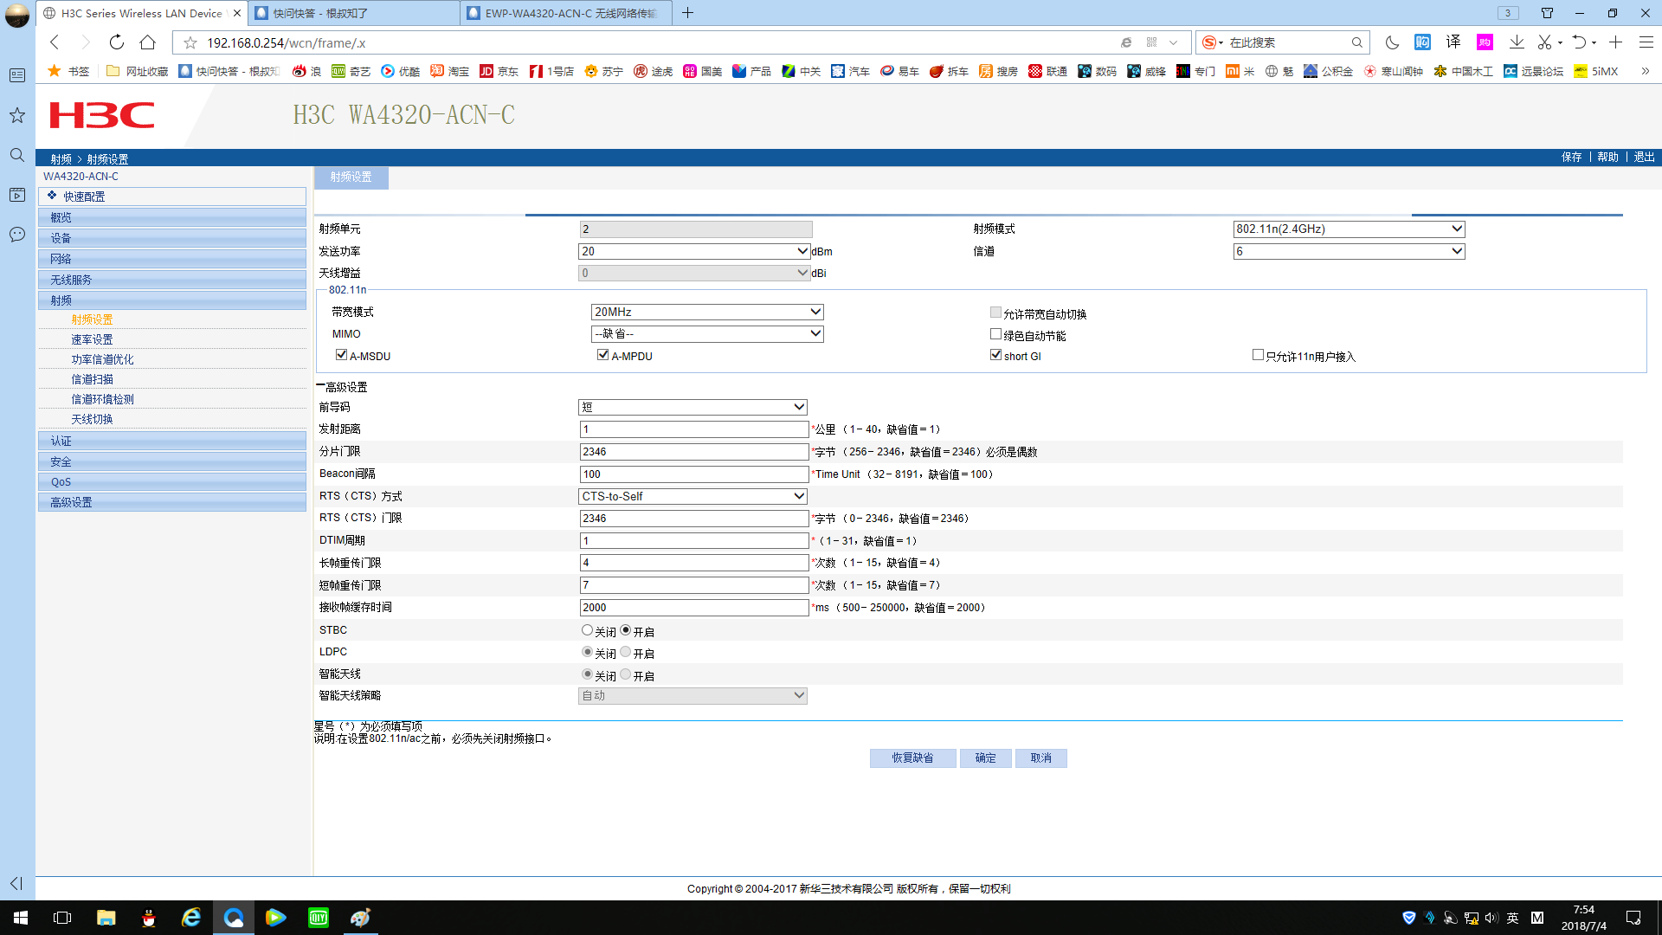Image resolution: width=1662 pixels, height=935 pixels.
Task: Open the 无线服务 menu section
Action: 71,280
